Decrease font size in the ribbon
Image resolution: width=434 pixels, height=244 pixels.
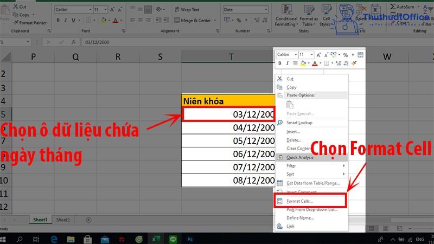pyautogui.click(x=120, y=10)
